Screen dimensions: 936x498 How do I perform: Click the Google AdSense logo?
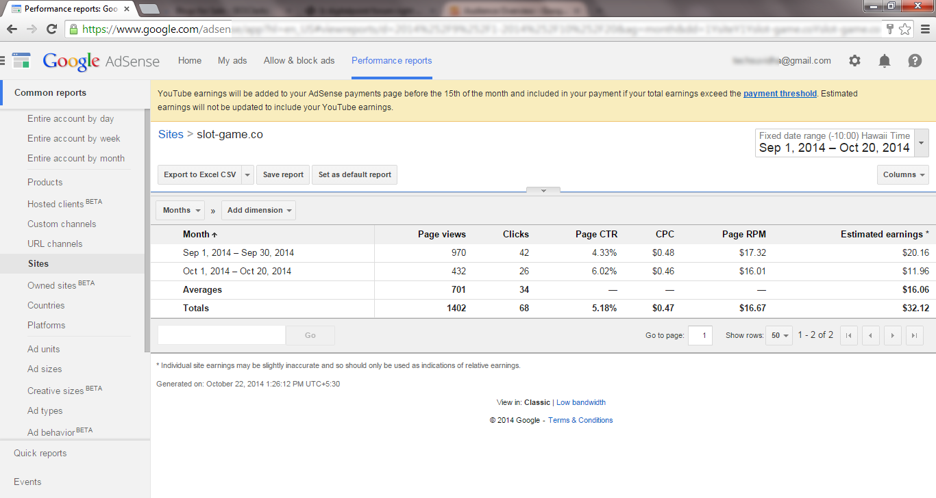pyautogui.click(x=101, y=61)
